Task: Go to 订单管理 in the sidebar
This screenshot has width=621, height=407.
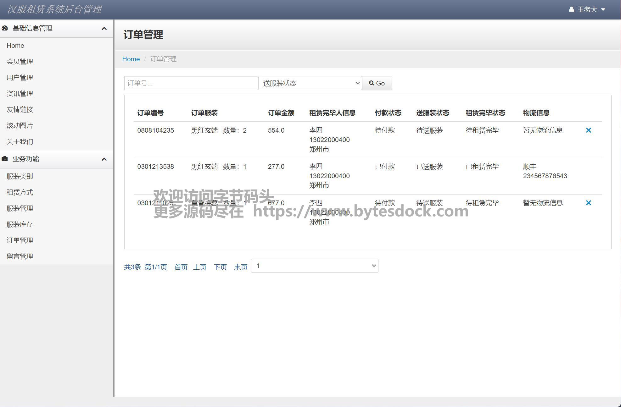Action: tap(20, 240)
